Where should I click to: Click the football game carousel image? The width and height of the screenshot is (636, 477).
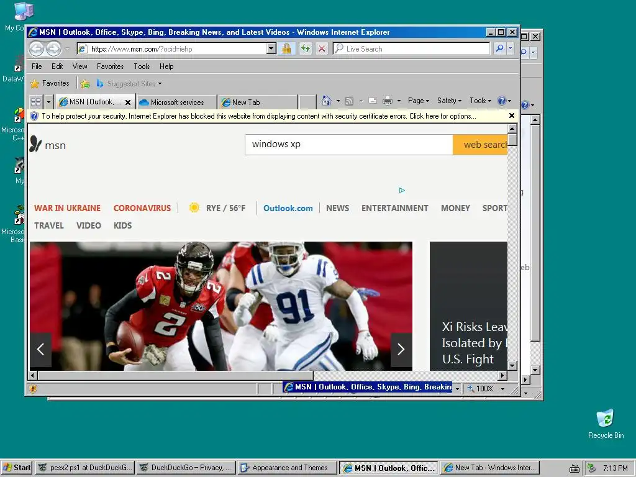coord(221,306)
